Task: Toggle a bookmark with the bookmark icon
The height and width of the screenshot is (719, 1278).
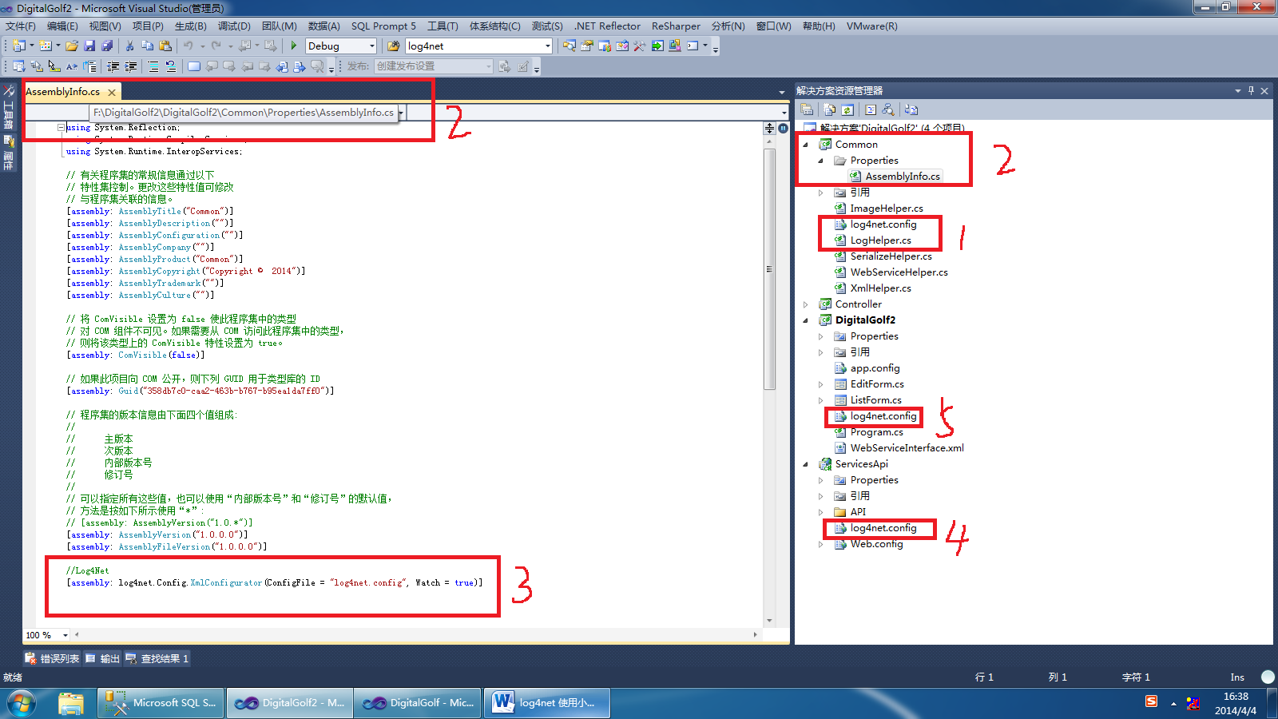Action: [194, 66]
